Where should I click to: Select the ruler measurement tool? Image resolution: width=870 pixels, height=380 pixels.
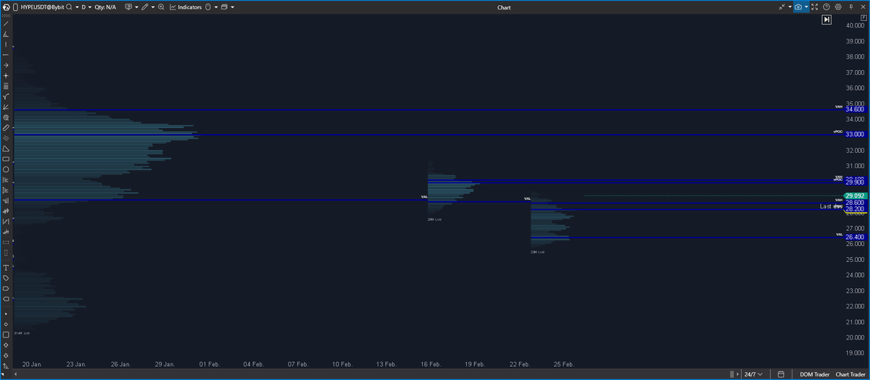pos(6,127)
